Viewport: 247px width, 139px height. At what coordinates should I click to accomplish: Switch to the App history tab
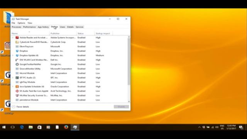pos(43,27)
